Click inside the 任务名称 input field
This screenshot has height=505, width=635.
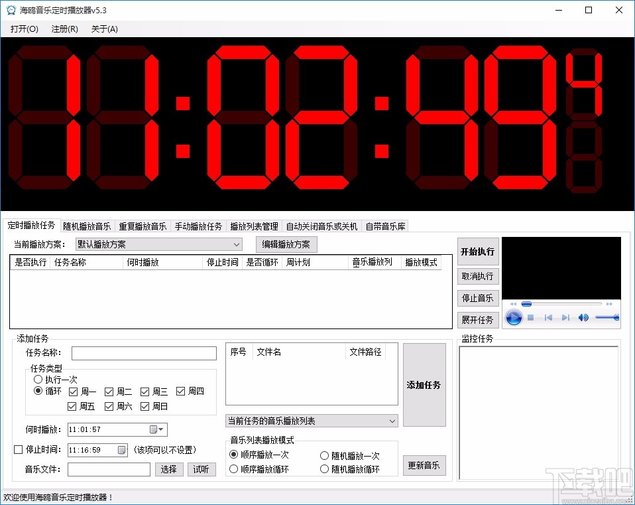click(x=143, y=353)
